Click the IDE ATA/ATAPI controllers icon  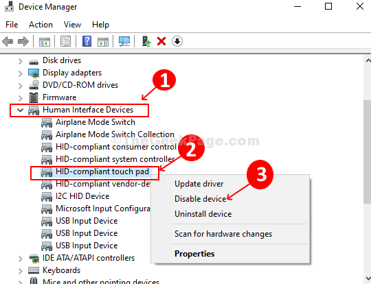[x=34, y=258]
